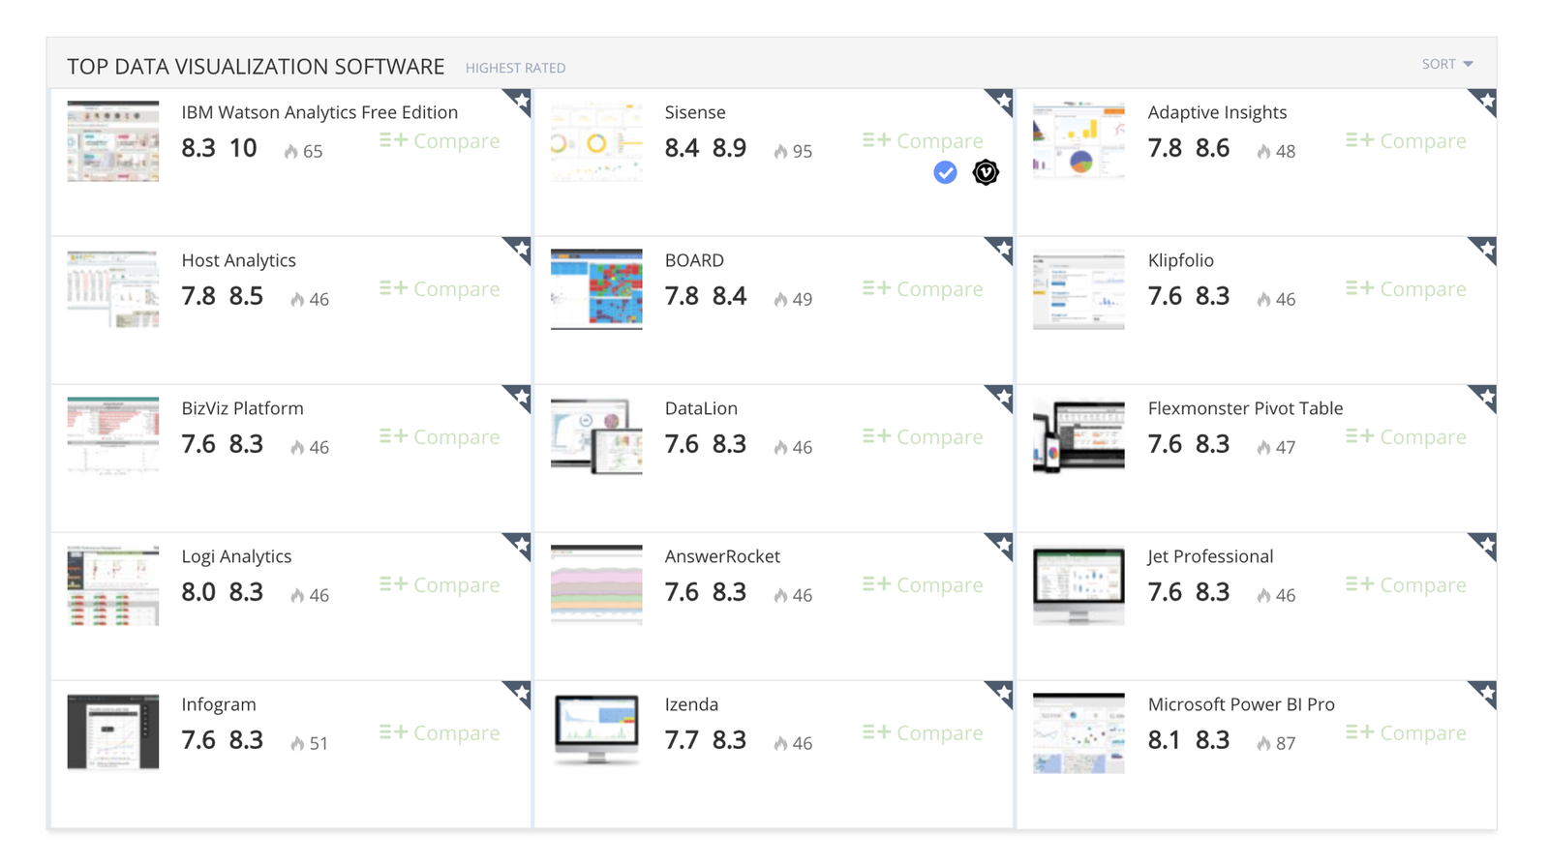Add Logi Analytics to Compare

[x=440, y=585]
